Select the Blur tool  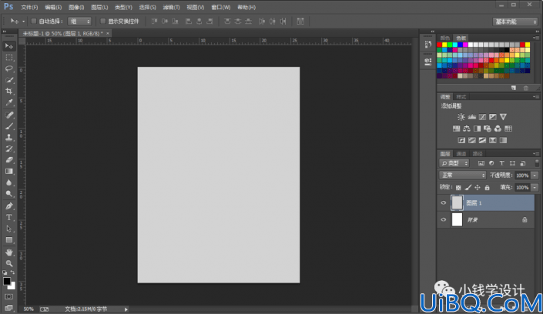point(9,183)
